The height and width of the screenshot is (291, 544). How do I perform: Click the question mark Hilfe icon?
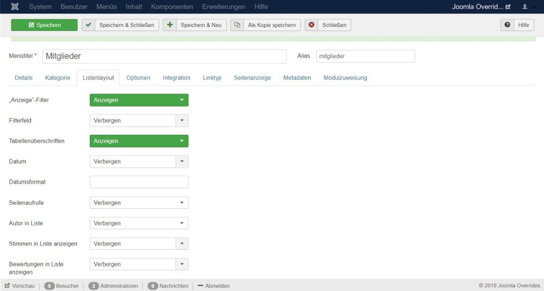(507, 24)
